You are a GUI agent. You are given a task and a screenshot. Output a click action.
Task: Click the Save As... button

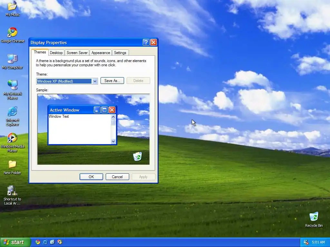[x=112, y=81]
